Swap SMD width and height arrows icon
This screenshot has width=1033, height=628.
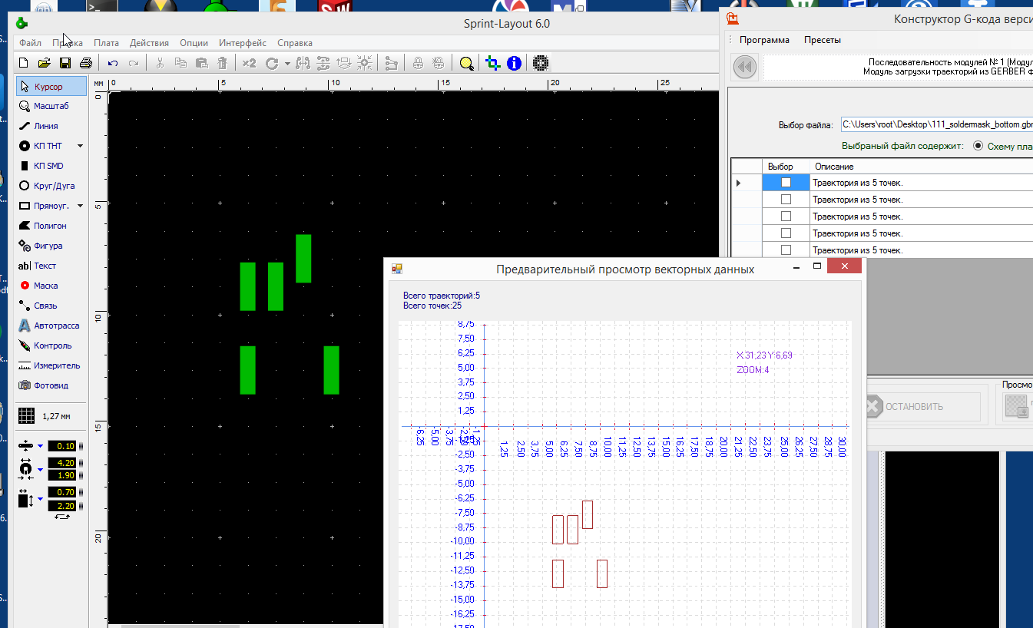click(62, 517)
